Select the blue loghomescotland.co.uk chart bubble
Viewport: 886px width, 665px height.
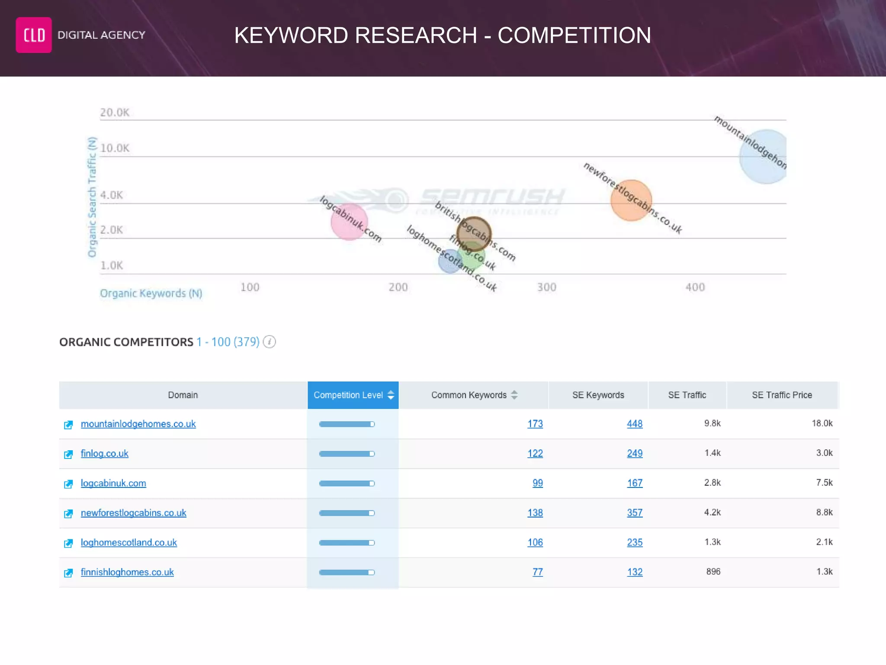click(450, 261)
